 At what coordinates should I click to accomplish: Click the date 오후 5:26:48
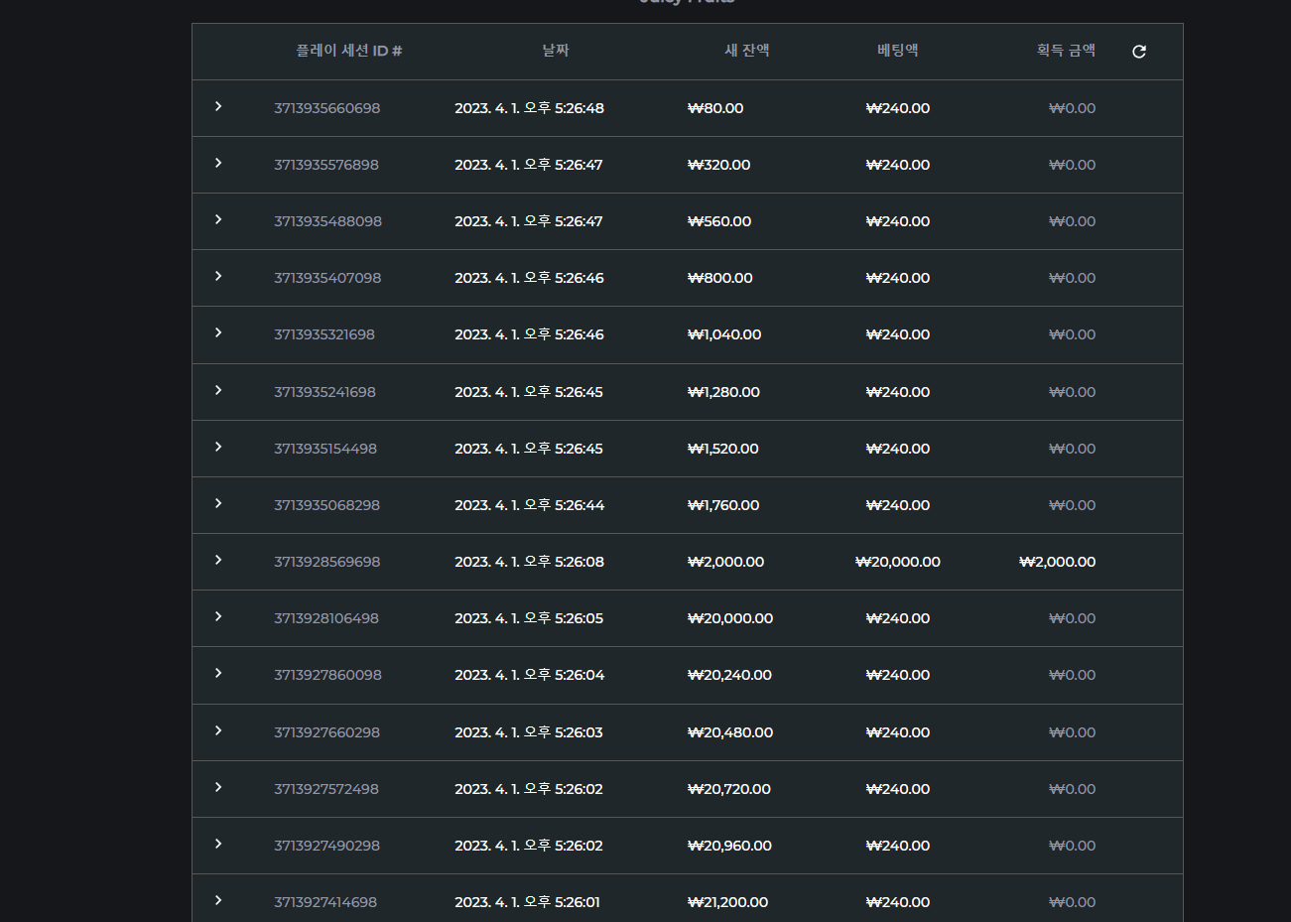pos(529,108)
